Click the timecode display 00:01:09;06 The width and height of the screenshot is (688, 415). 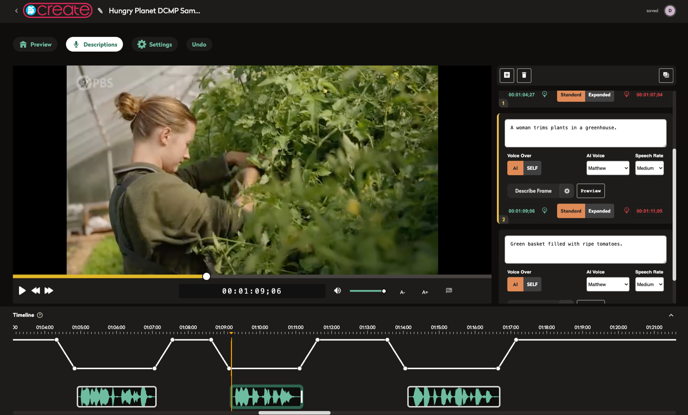pos(252,291)
